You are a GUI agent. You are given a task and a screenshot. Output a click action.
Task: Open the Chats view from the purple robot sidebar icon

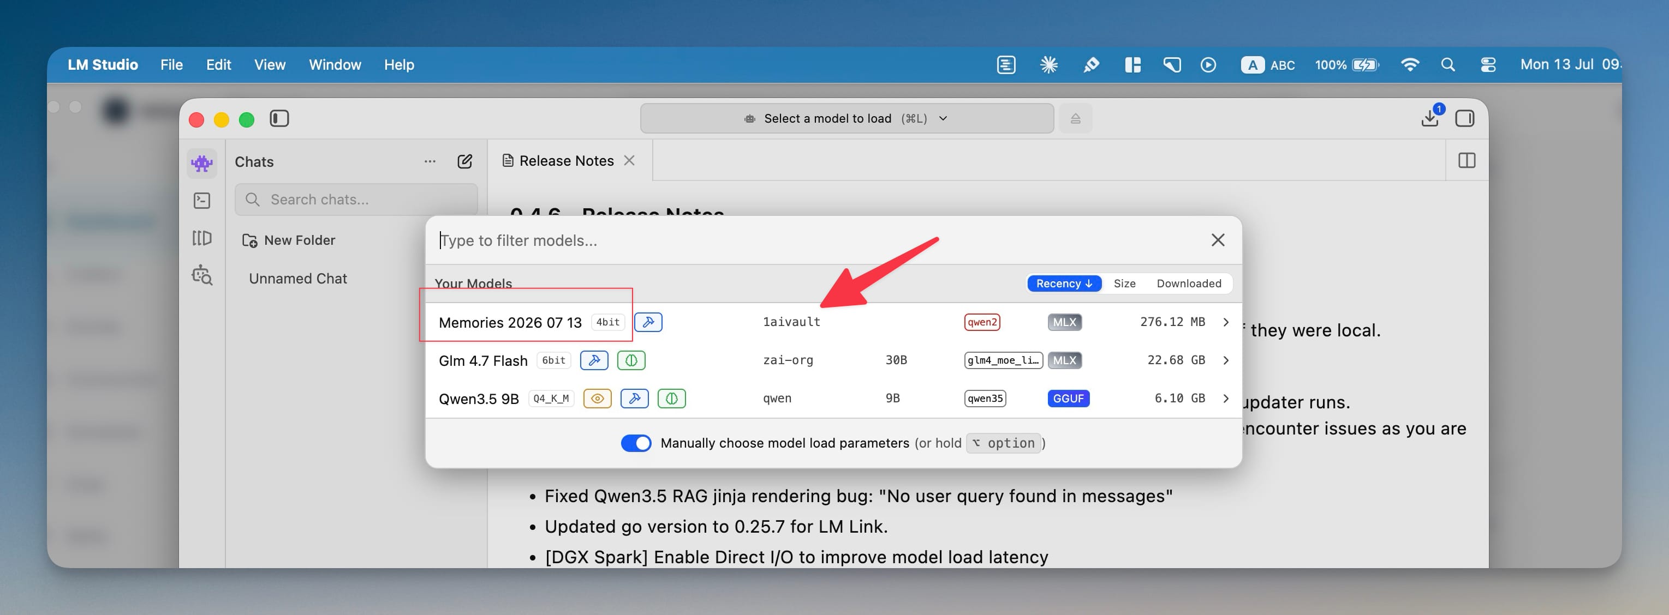coord(201,163)
